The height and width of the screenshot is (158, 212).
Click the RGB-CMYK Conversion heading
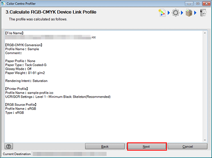click(24, 45)
